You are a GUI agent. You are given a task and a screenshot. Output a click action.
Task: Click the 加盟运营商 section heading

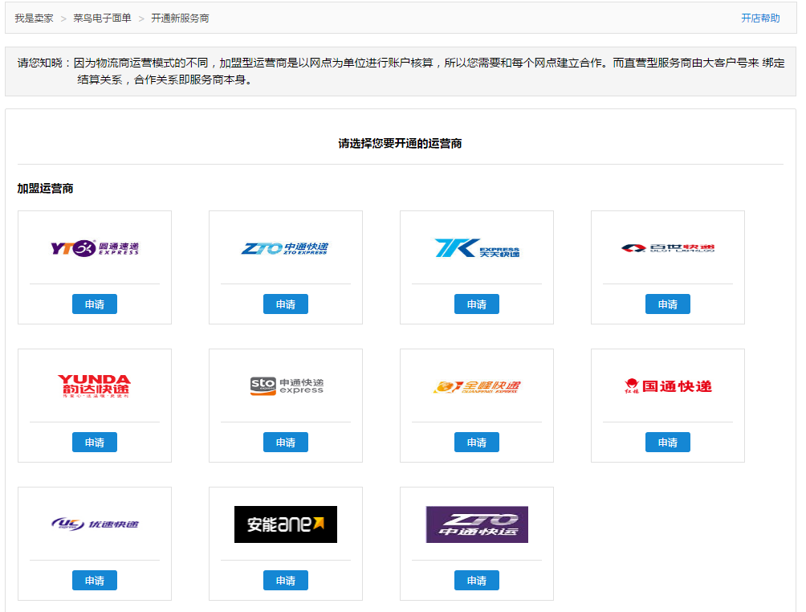pos(45,188)
